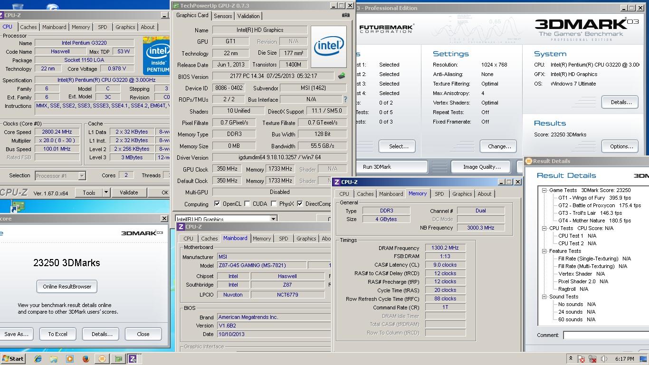Click the network tray icon
This screenshot has width=649, height=365.
point(592,359)
